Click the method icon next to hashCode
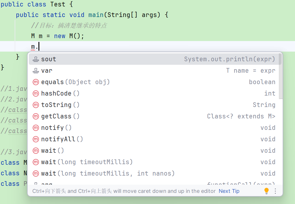This screenshot has height=204, width=295. point(36,93)
